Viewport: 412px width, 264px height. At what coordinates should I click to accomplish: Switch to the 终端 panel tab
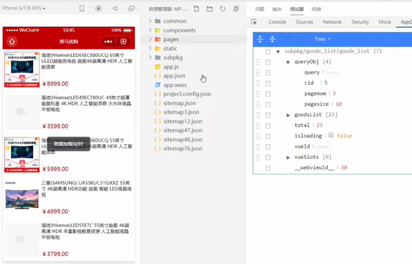coord(316,9)
